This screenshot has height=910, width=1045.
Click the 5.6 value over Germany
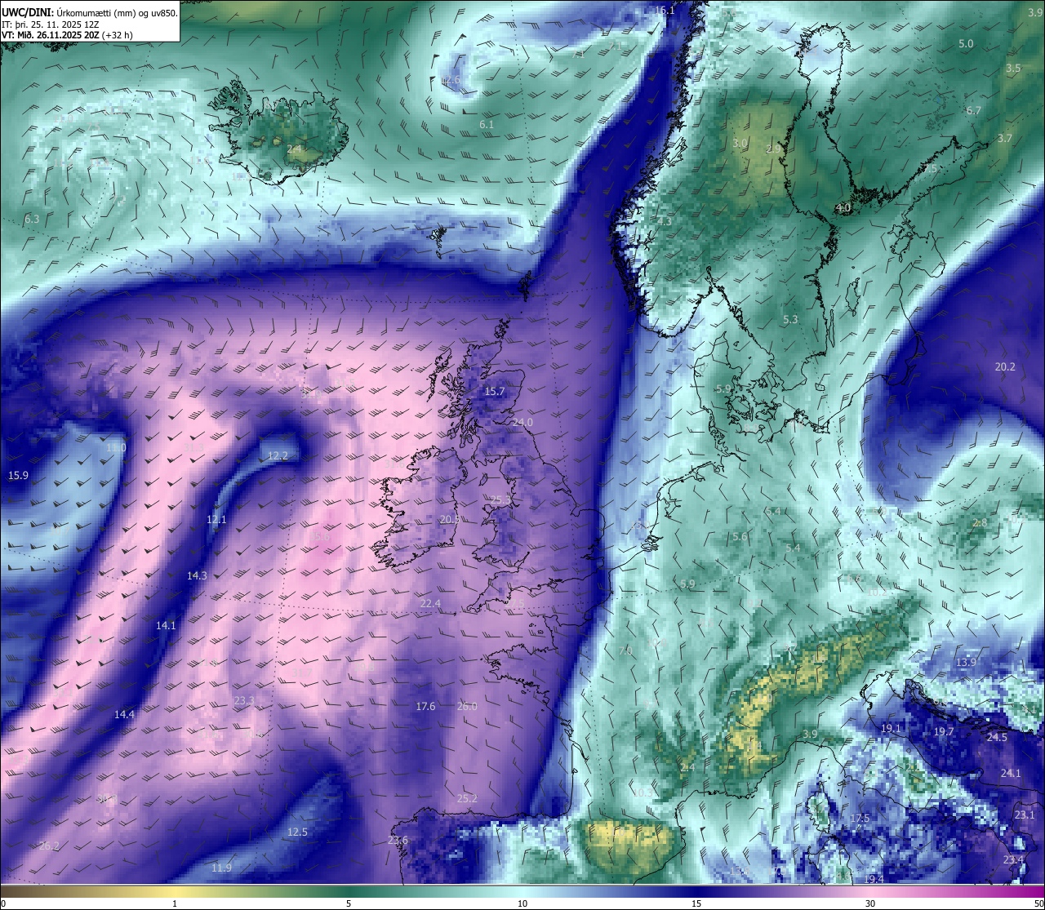(740, 536)
